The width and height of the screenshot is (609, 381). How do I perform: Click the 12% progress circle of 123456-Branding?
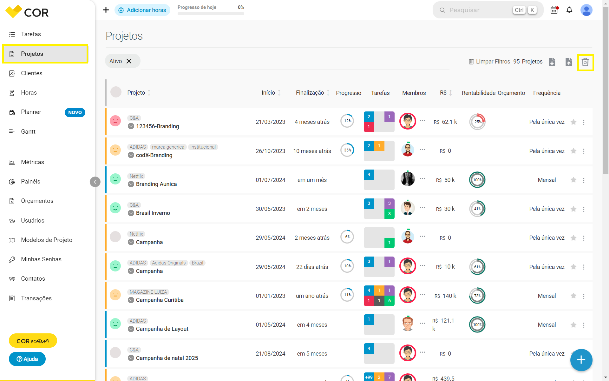[x=347, y=121]
